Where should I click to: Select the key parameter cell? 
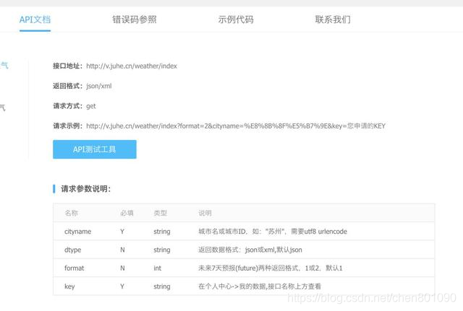point(69,286)
